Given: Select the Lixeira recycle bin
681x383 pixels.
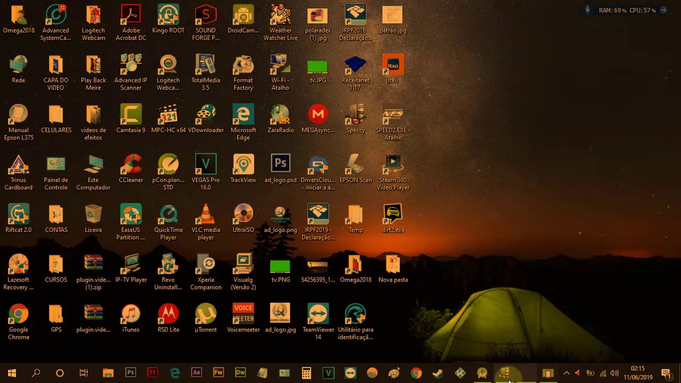Looking at the screenshot, I should point(93,219).
